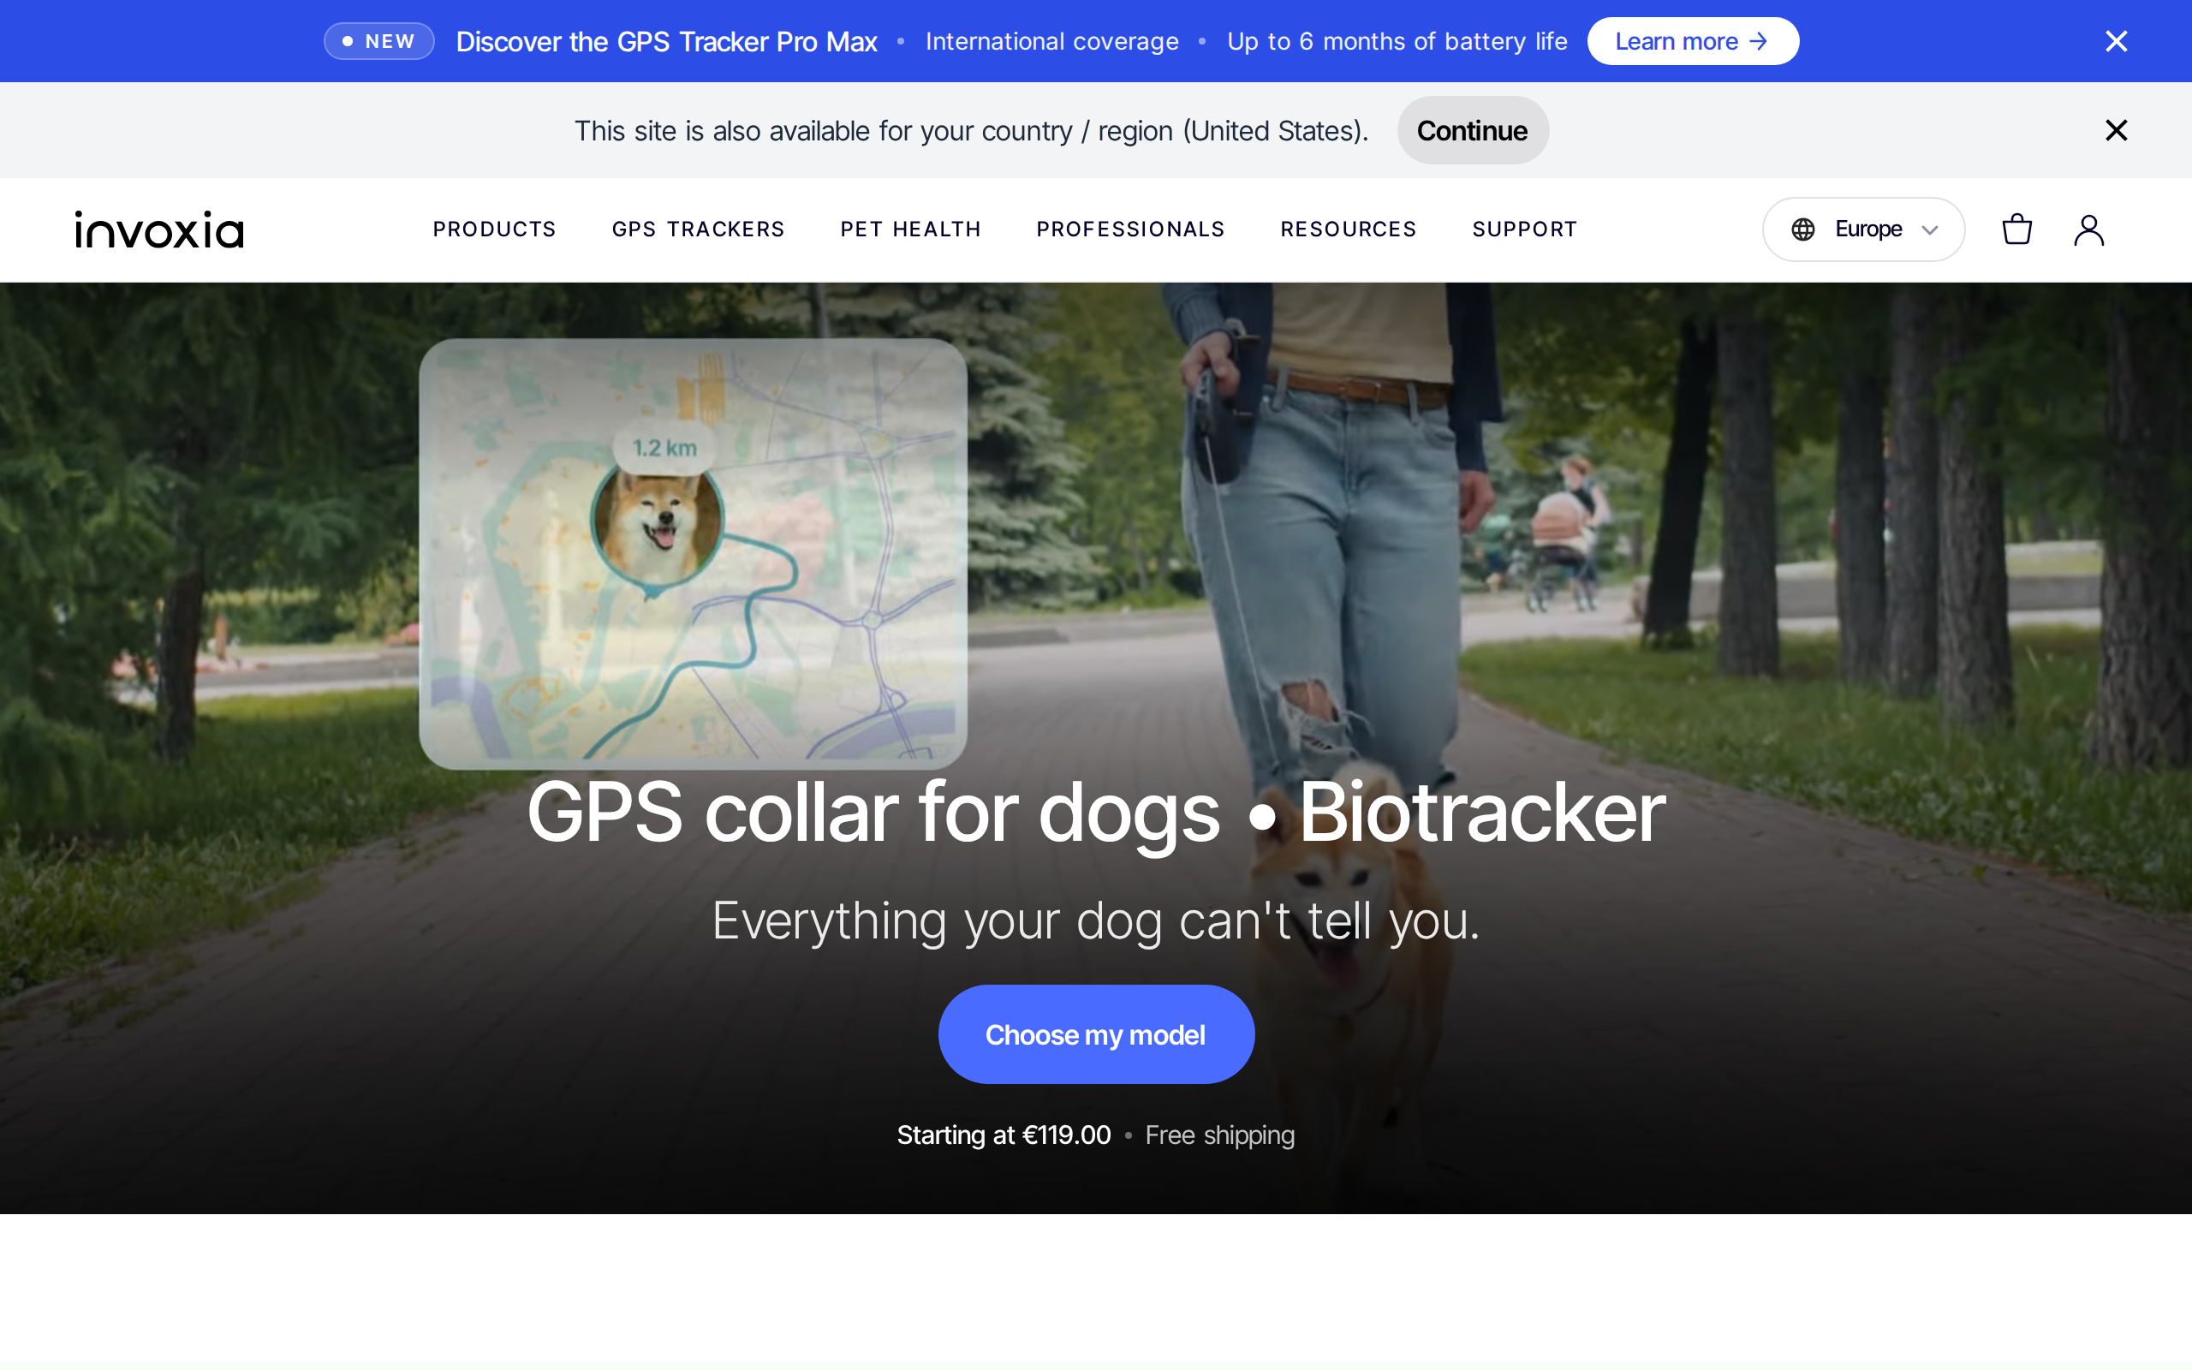Dismiss the country / region notice bar
This screenshot has height=1370, width=2192.
(x=2116, y=130)
